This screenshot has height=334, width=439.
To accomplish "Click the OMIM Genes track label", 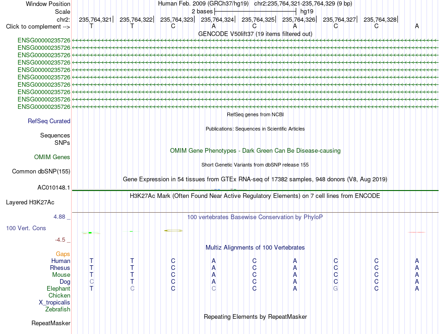I will 52,157.
